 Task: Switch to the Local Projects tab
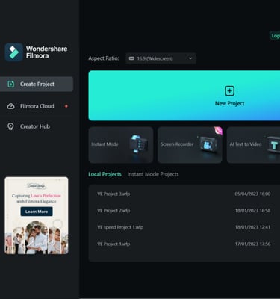105,174
